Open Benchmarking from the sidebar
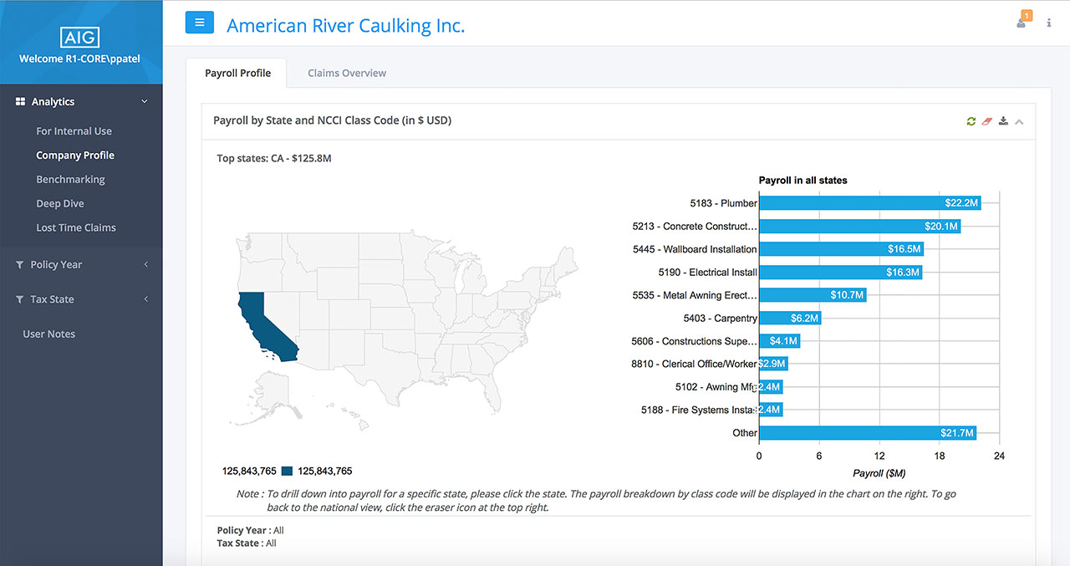Viewport: 1070px width, 566px height. point(70,179)
